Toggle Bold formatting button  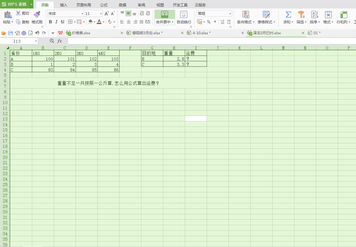50,22
